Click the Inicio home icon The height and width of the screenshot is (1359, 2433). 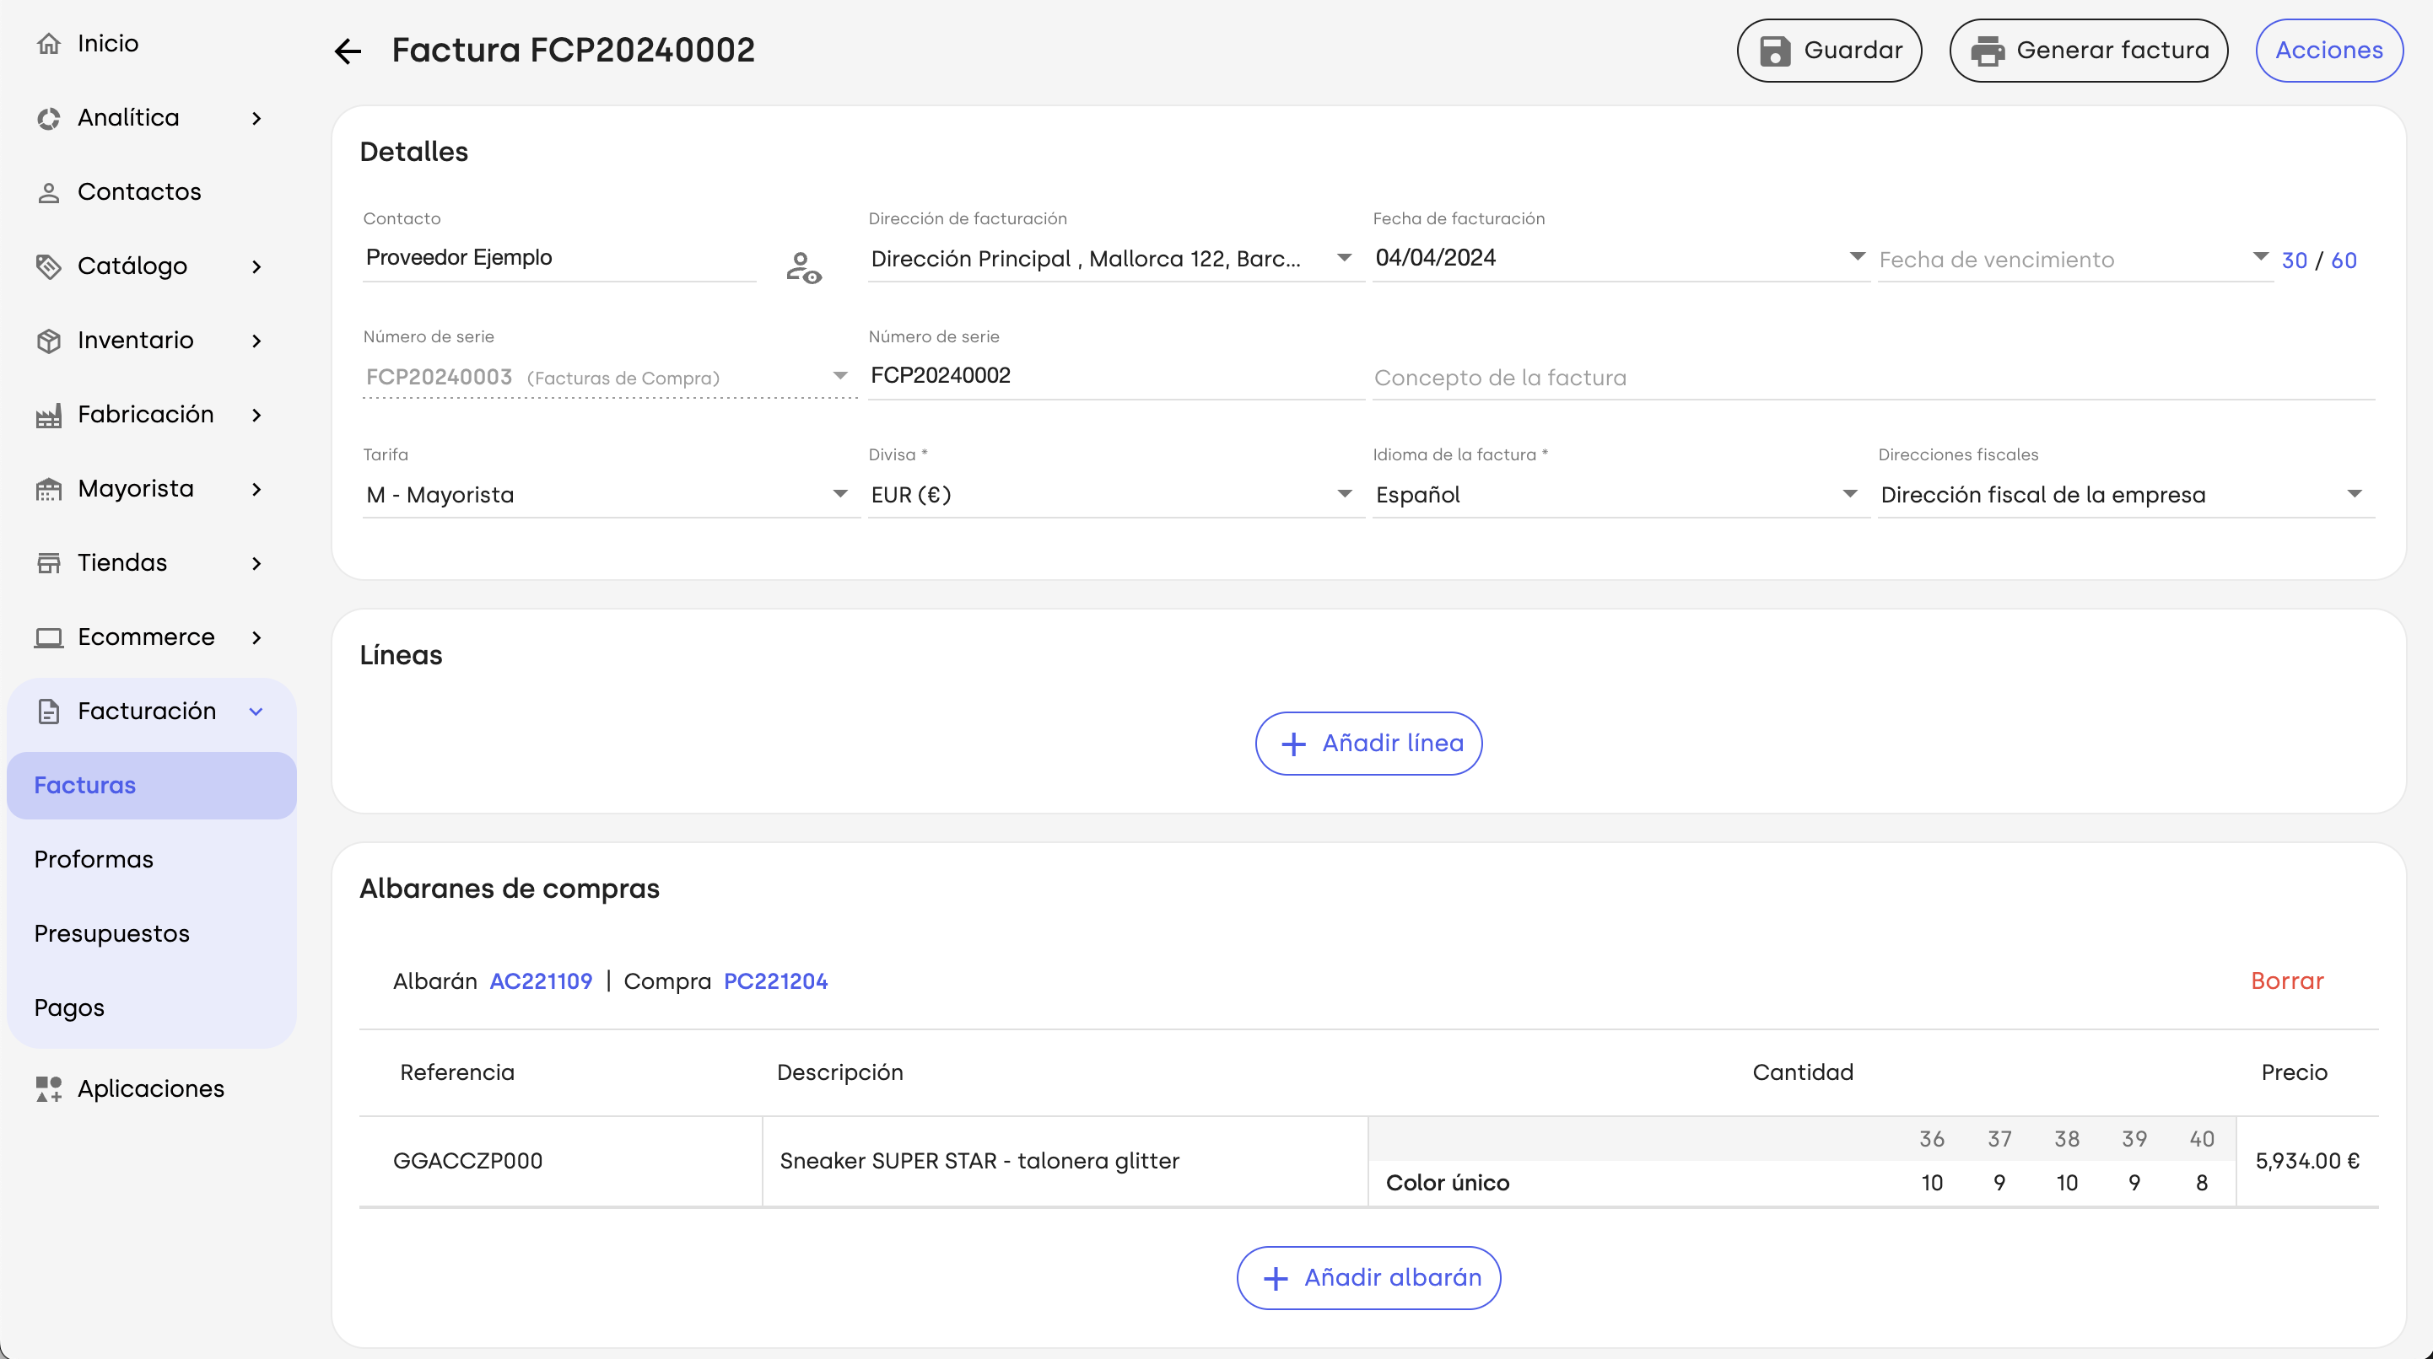pyautogui.click(x=48, y=43)
